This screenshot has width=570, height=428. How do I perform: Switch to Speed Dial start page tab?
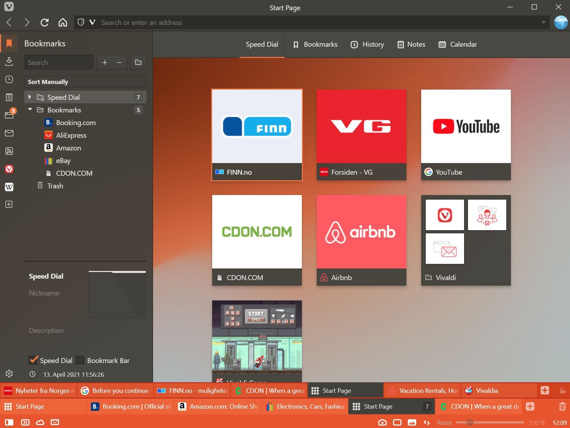pyautogui.click(x=262, y=44)
